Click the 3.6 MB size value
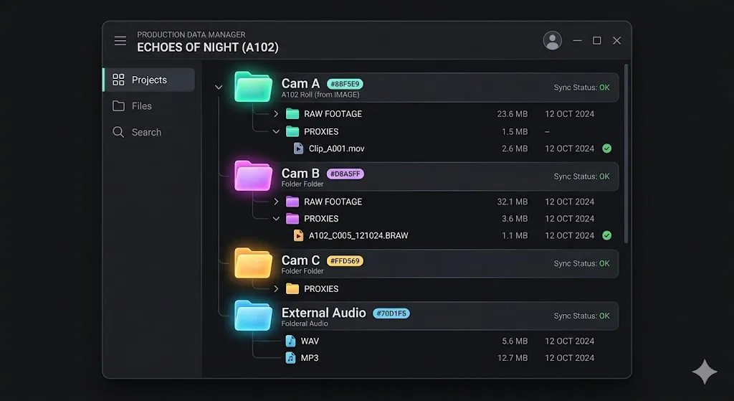 coord(515,219)
